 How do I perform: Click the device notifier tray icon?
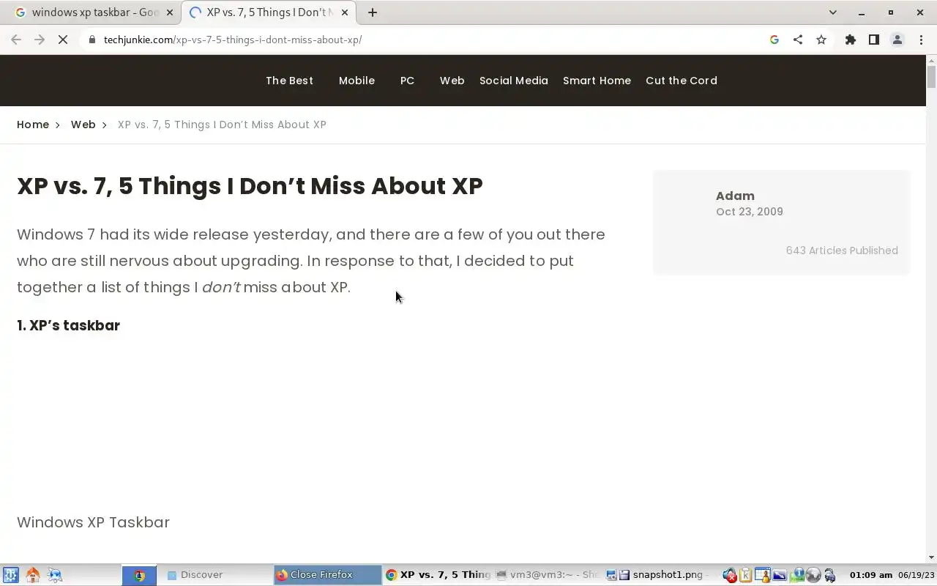coord(830,575)
